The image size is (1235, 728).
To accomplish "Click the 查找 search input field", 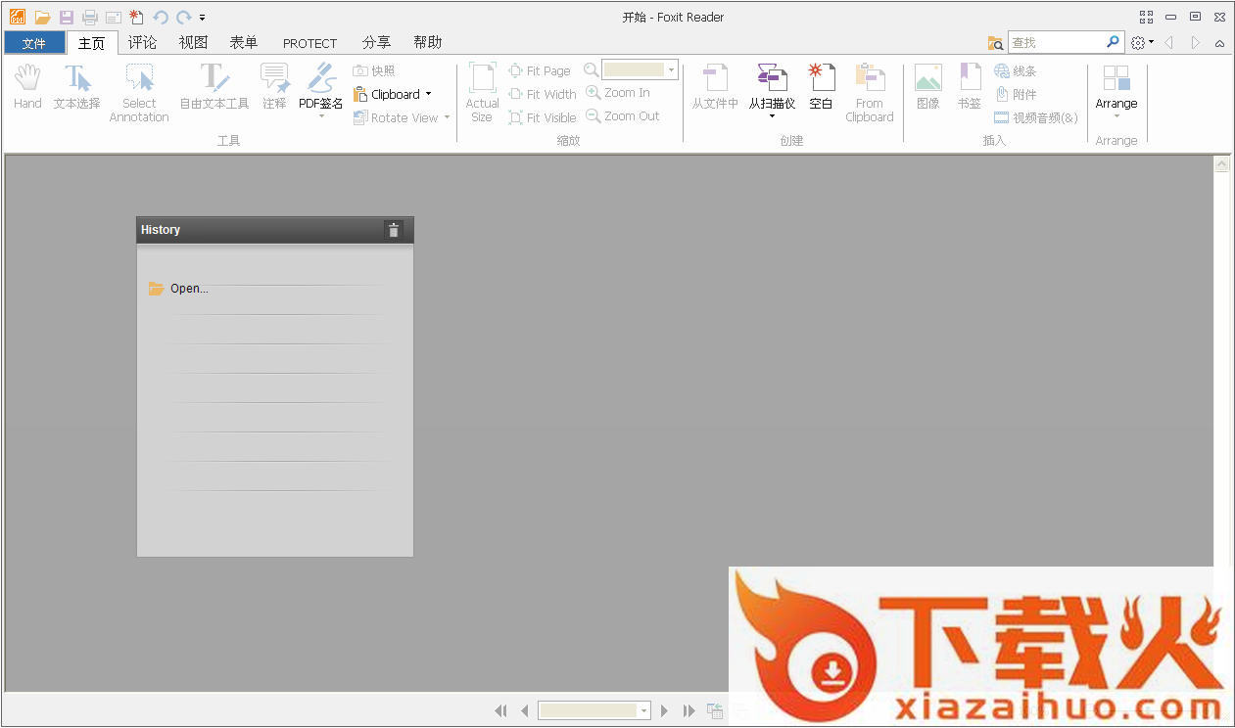I will (x=1056, y=42).
